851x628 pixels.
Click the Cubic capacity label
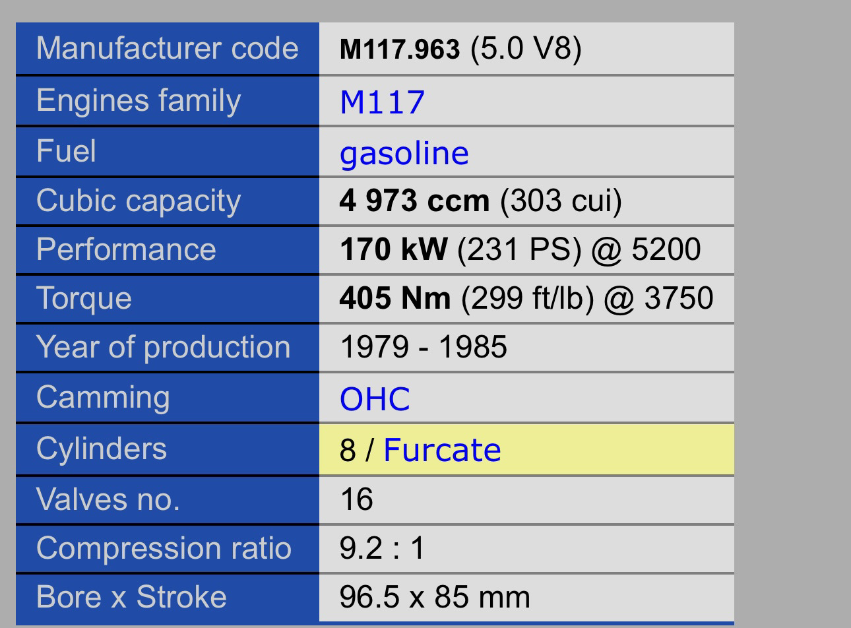tap(139, 201)
